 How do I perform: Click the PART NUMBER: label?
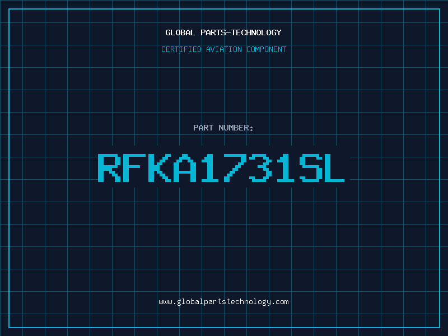point(223,128)
